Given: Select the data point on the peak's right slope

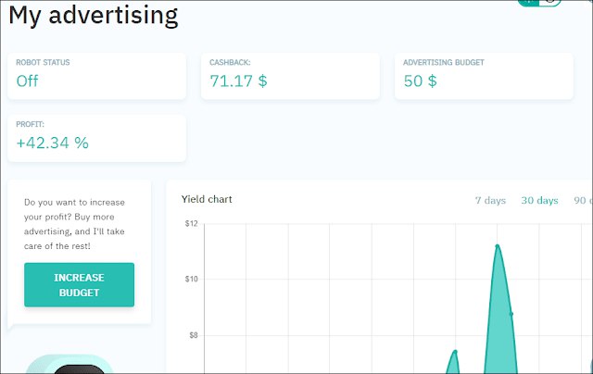Looking at the screenshot, I should click(511, 314).
